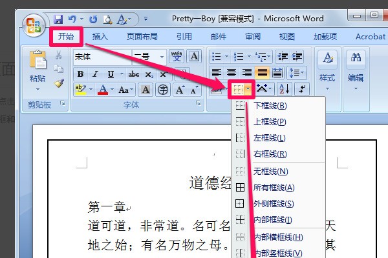The height and width of the screenshot is (258, 388).
Task: Open the 编辑 editing group
Action: click(356, 70)
